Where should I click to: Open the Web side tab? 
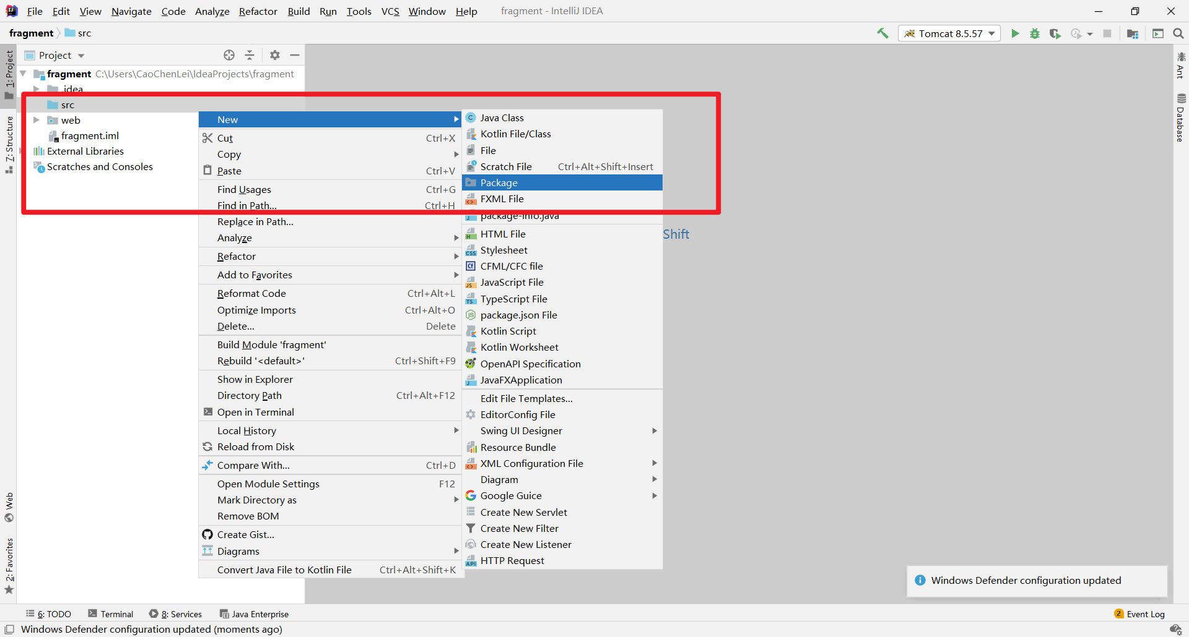click(x=9, y=507)
